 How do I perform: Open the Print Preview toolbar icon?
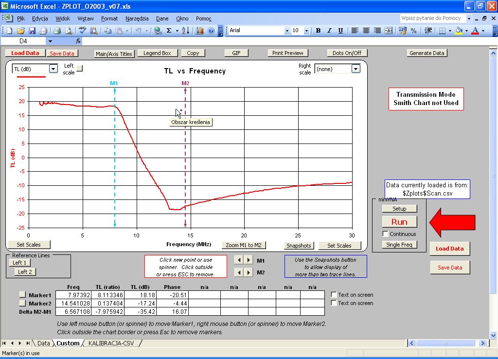[x=69, y=31]
